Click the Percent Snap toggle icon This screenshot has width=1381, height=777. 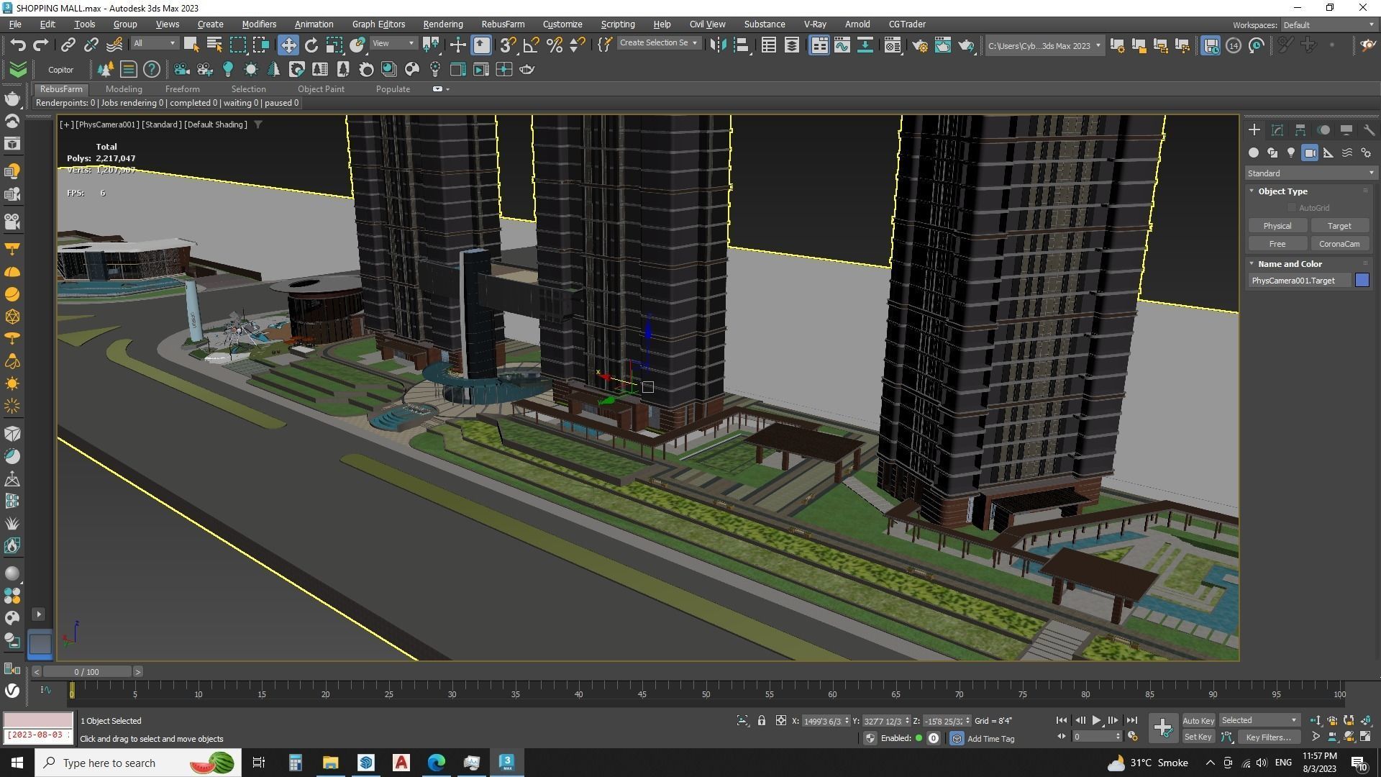(x=554, y=45)
